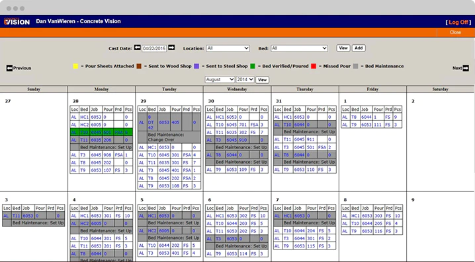This screenshot has height=262, width=475.
Task: Click the Previous link text
Action: (x=22, y=68)
